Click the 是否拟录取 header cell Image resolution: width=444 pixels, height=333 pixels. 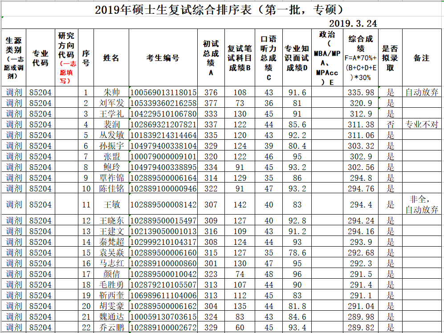pyautogui.click(x=390, y=58)
